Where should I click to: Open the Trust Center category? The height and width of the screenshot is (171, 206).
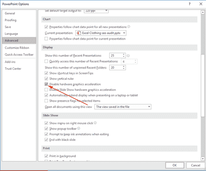coord(13,69)
